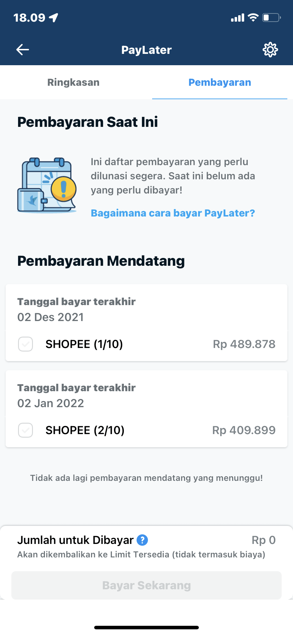Tap the Rp 489.878 amount
Viewport: 293px width, 635px height.
244,344
